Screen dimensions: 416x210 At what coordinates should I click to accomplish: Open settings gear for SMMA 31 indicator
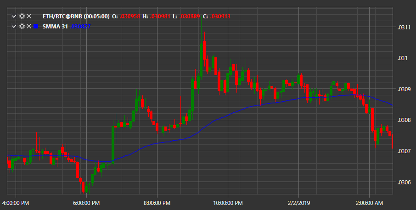click(x=22, y=27)
